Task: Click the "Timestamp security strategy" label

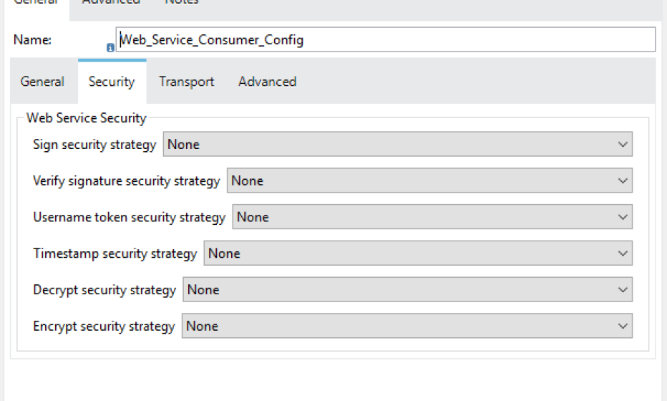Action: 115,253
